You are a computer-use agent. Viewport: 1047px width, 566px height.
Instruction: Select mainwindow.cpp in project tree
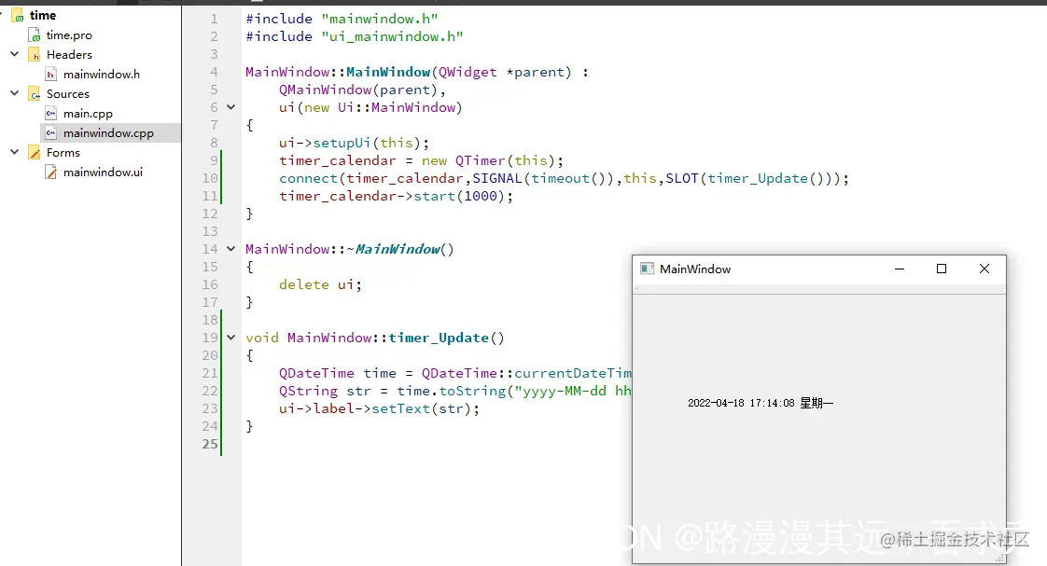pyautogui.click(x=108, y=132)
